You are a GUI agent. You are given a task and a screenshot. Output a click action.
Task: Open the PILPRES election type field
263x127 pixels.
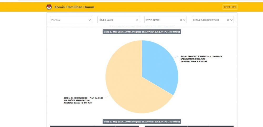(x=68, y=20)
